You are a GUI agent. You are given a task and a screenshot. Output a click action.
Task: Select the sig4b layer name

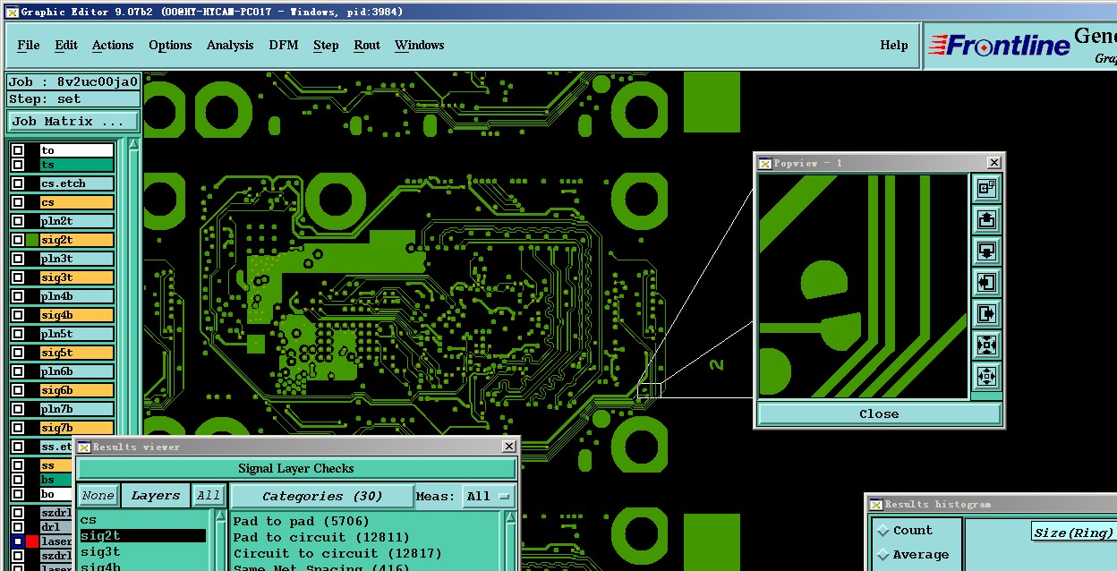[x=77, y=315]
